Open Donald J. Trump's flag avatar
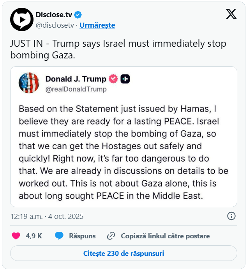 tap(29, 83)
